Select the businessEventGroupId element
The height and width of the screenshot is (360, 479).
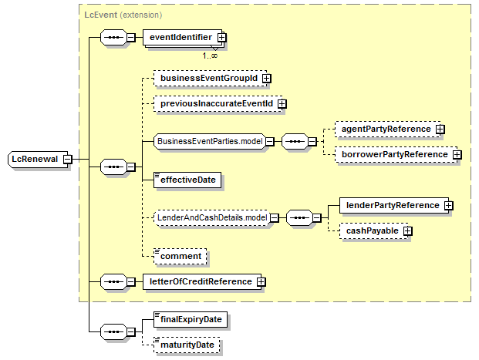point(210,78)
